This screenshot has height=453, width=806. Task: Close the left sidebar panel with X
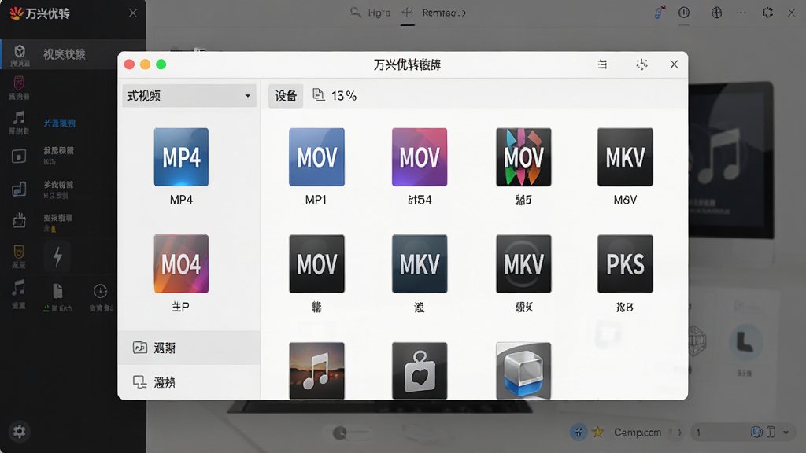(132, 13)
